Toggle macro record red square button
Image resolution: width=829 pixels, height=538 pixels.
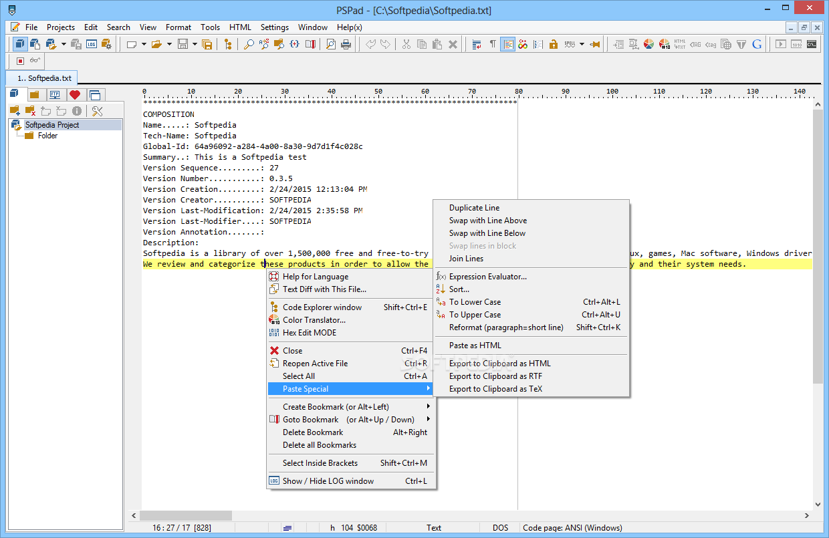[x=20, y=60]
